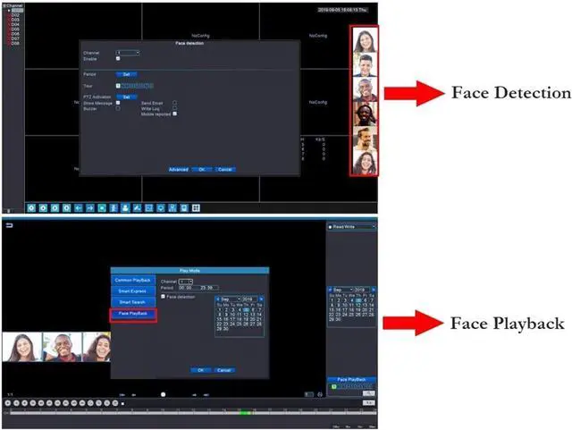Click the left arrow icon in live-view toolbar
The height and width of the screenshot is (430, 572).
[78, 207]
